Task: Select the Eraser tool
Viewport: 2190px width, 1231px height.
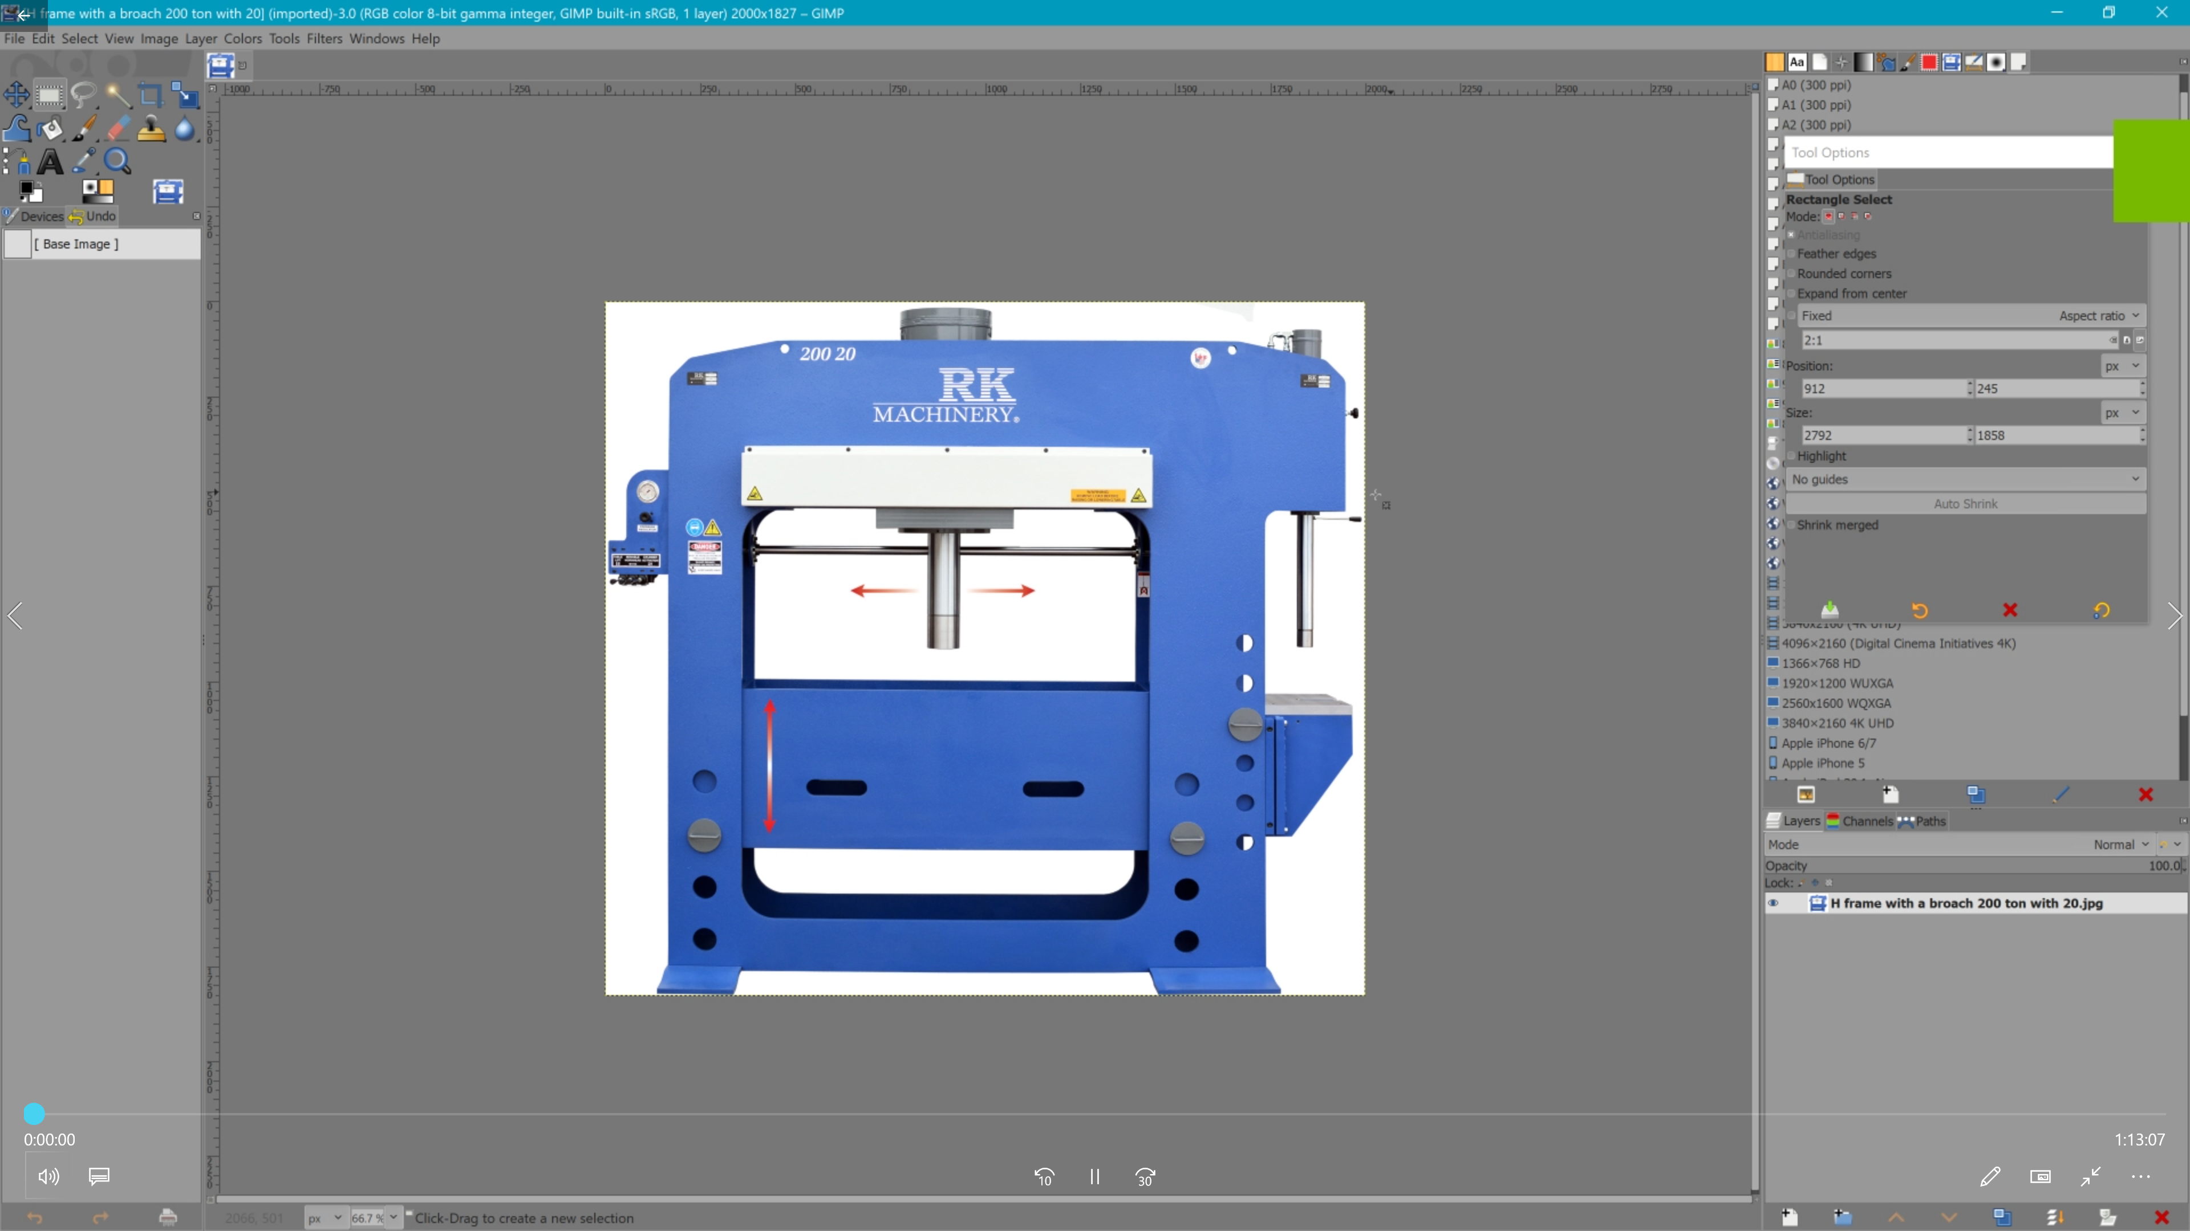Action: (x=117, y=128)
